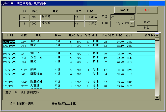Click the red Exit button
This screenshot has height=112, width=166.
pos(147,10)
